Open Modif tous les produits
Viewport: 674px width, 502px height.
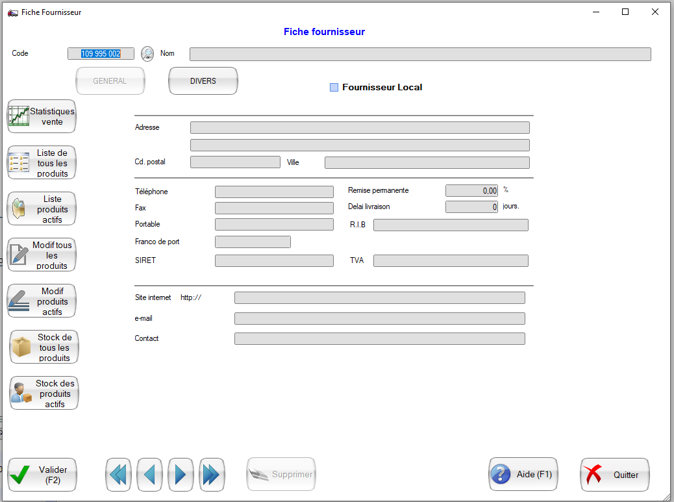(42, 255)
